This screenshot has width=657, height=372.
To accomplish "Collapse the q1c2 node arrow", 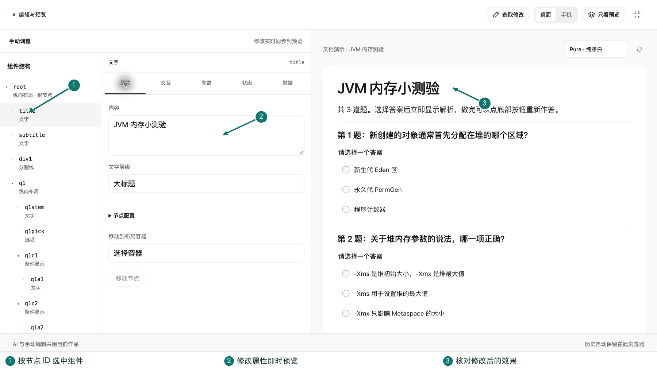I will tap(19, 304).
